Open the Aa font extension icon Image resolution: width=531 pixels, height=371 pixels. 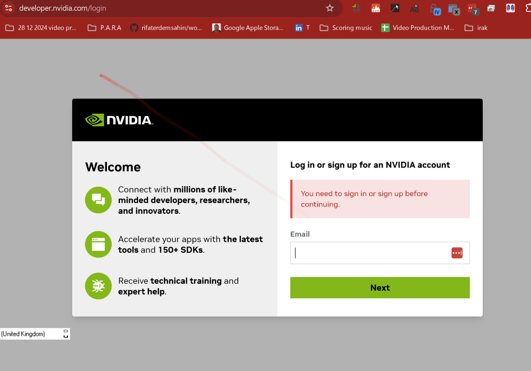[414, 8]
